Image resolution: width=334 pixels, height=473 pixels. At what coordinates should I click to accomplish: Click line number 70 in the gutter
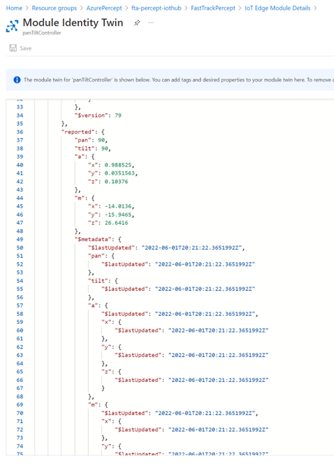pos(20,413)
